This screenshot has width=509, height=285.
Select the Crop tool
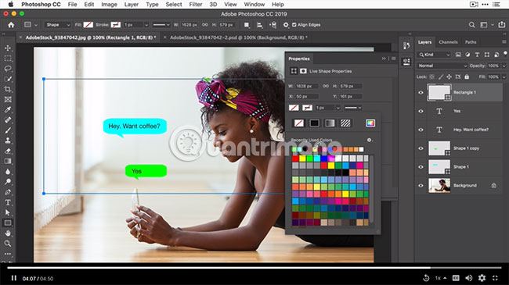(x=8, y=89)
